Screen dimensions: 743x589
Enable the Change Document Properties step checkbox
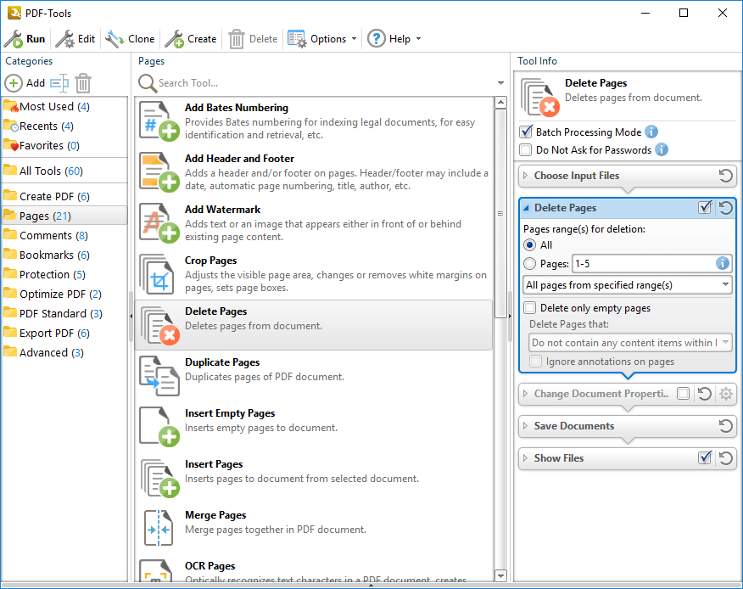coord(684,394)
